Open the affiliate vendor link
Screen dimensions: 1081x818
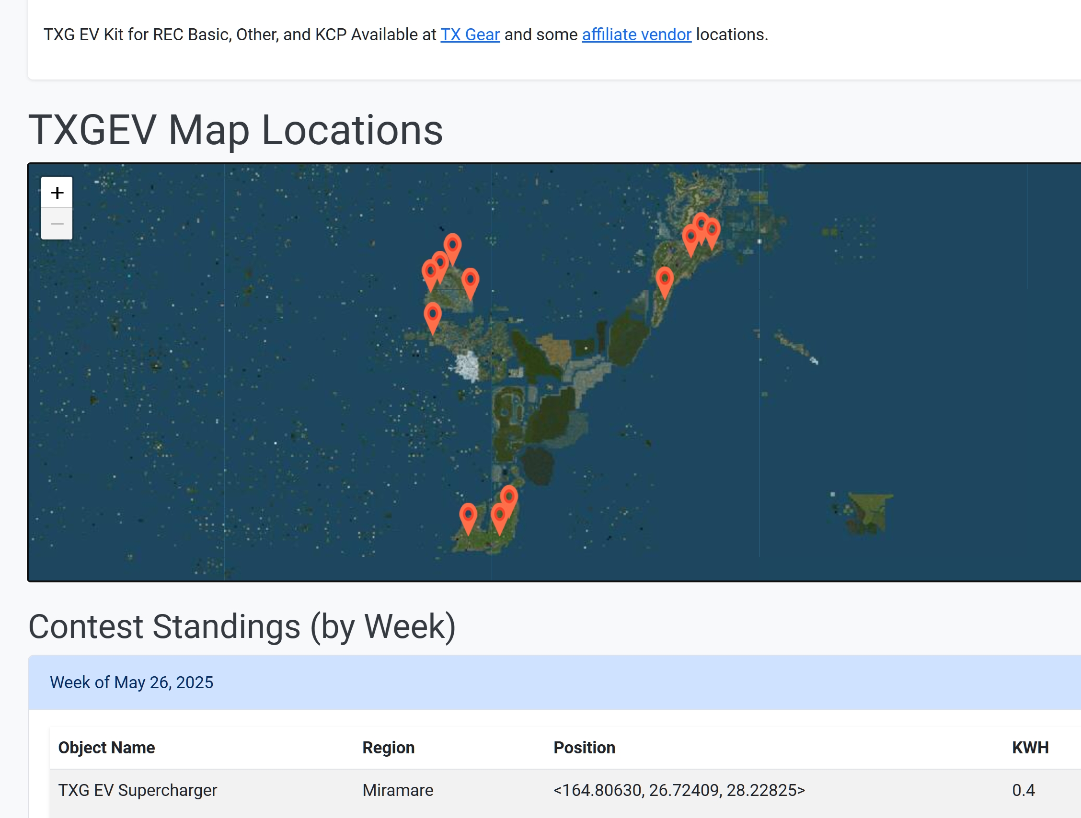pos(636,34)
